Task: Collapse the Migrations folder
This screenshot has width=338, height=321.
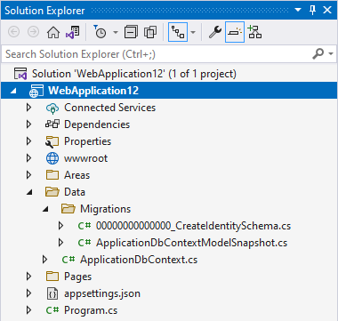Action: click(x=45, y=209)
